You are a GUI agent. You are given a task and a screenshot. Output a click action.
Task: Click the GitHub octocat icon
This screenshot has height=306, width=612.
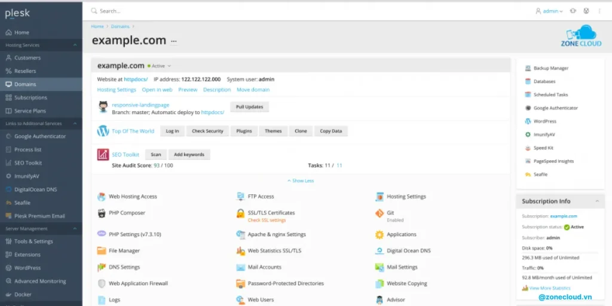103,106
